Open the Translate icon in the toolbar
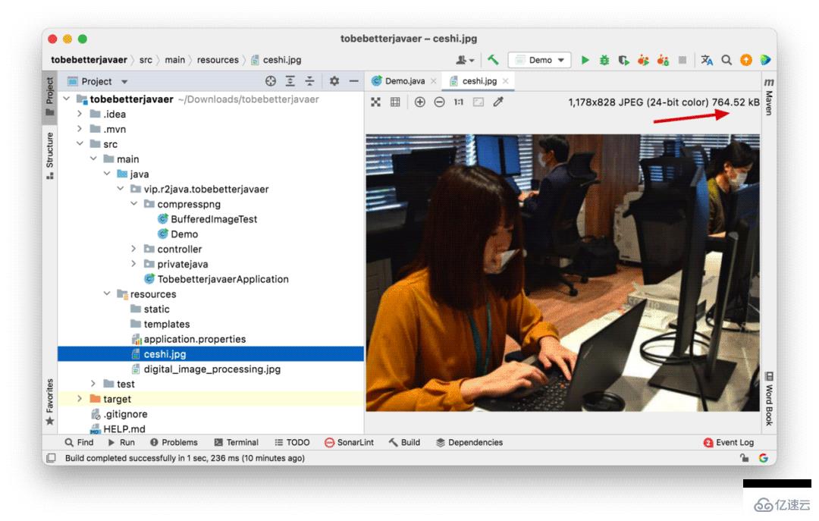This screenshot has width=819, height=521. click(x=707, y=60)
